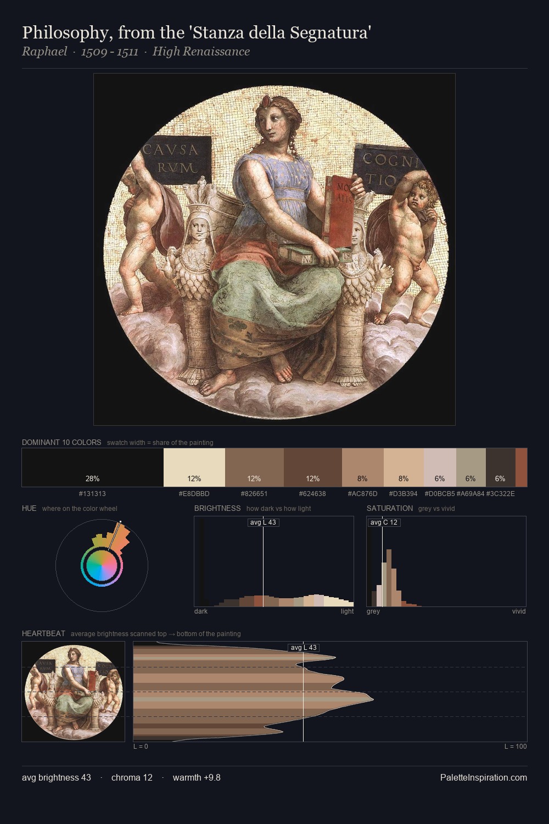Click the hex code label #D0BCB5
The width and height of the screenshot is (549, 824).
pyautogui.click(x=440, y=493)
